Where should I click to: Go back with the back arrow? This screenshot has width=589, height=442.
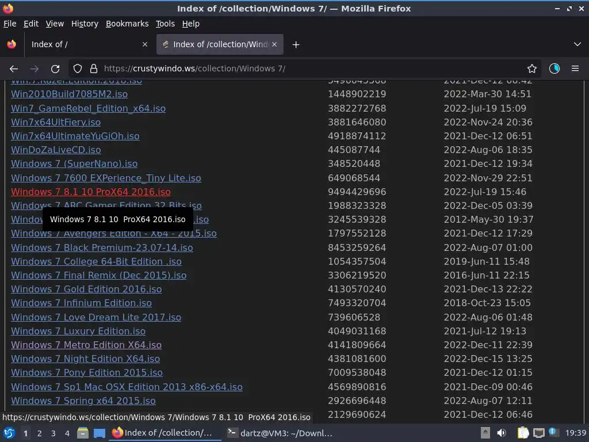(14, 69)
